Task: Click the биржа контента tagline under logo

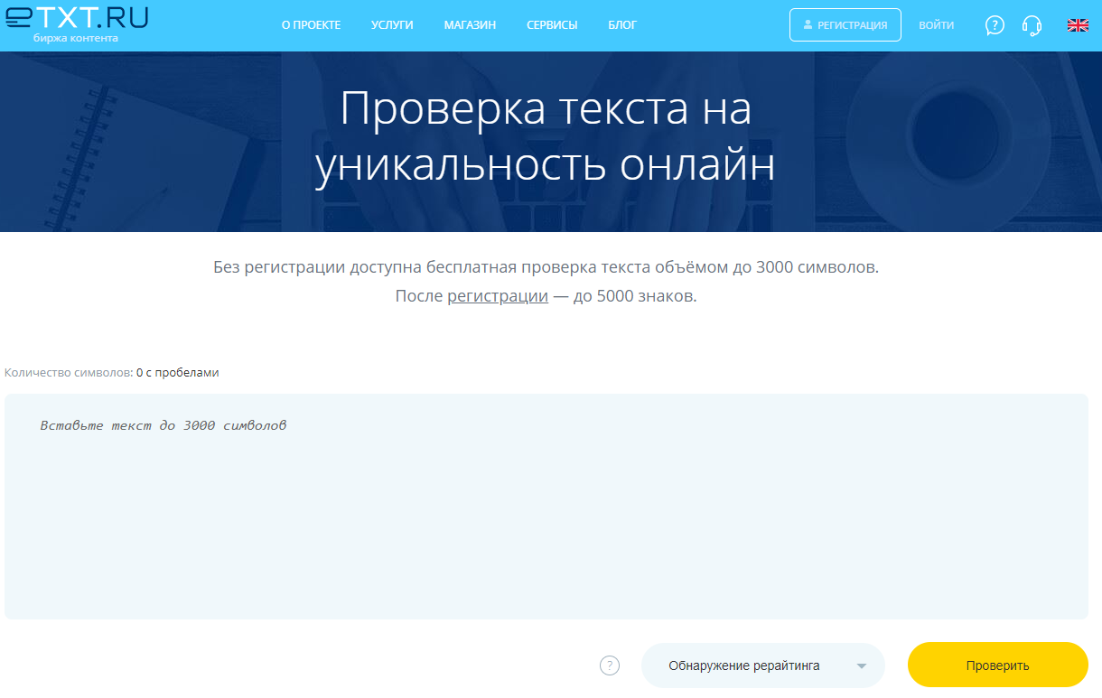Action: pos(75,39)
